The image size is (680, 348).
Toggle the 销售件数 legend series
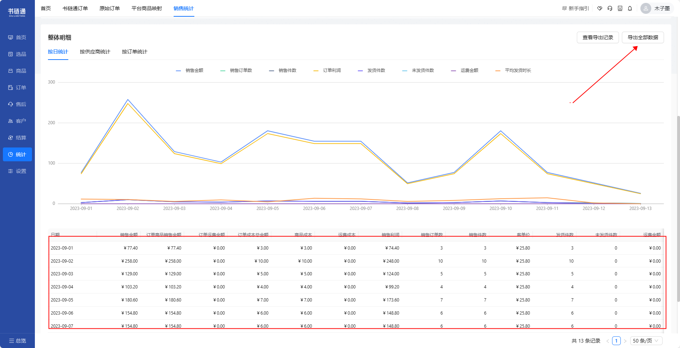point(283,70)
